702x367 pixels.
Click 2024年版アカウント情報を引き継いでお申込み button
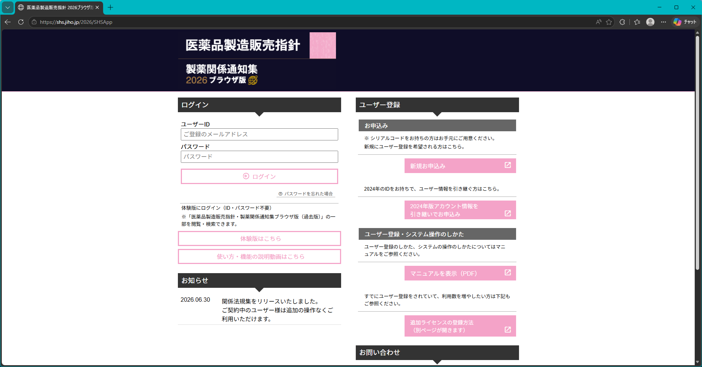pyautogui.click(x=460, y=210)
